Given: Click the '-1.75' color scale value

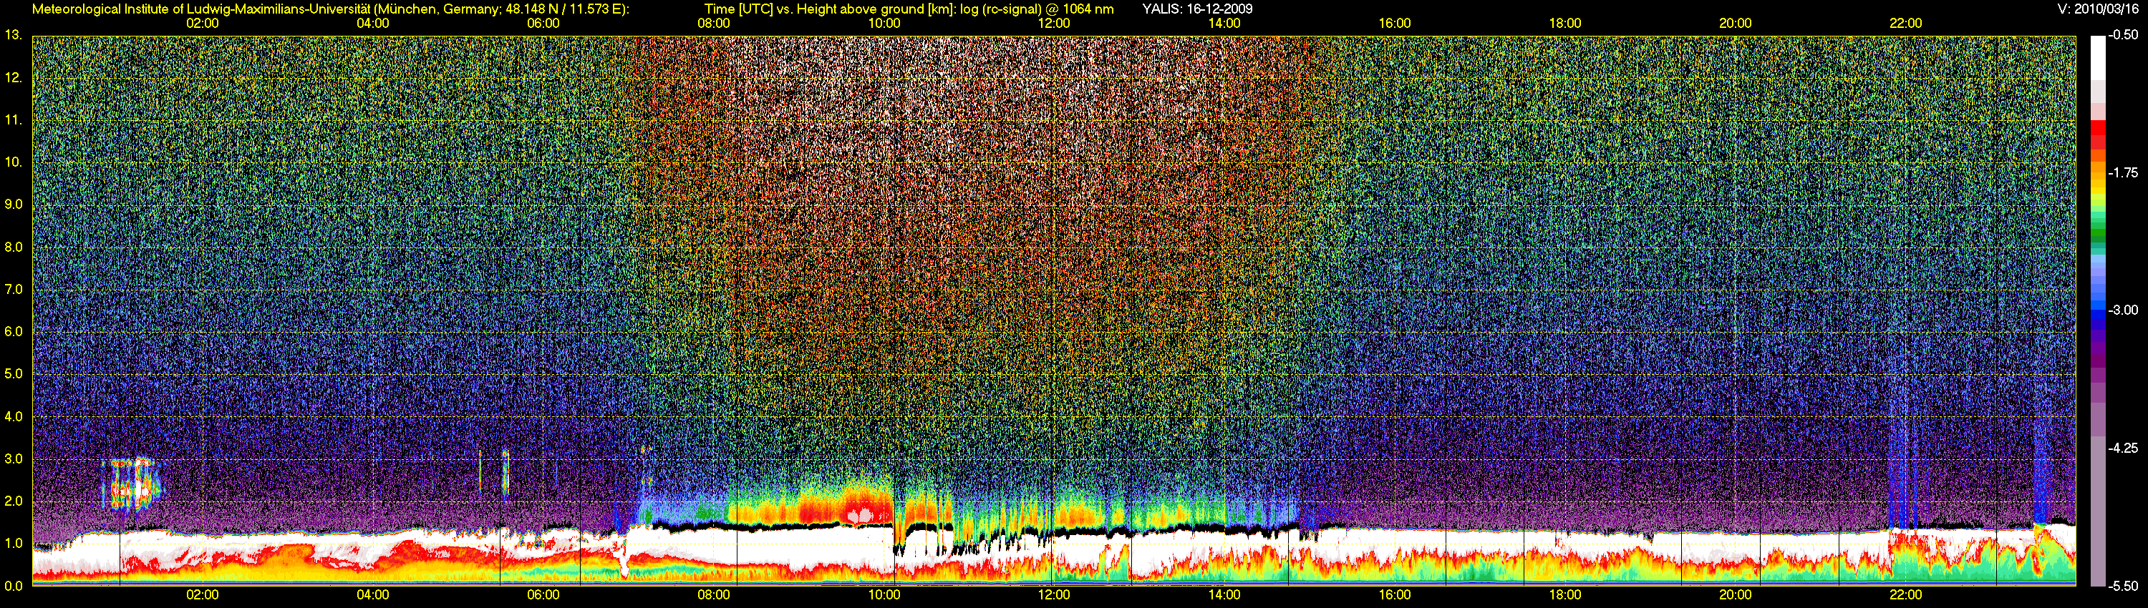Looking at the screenshot, I should (x=2124, y=172).
